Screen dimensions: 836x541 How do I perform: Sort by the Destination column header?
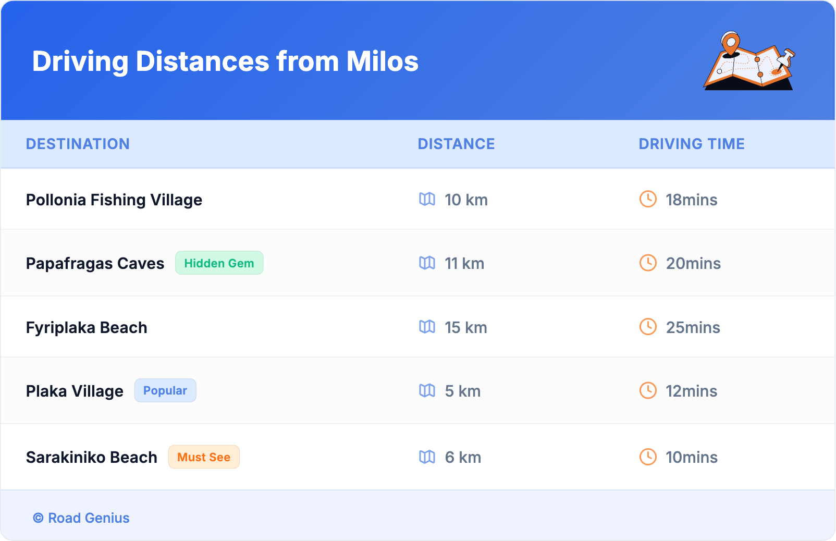click(78, 144)
